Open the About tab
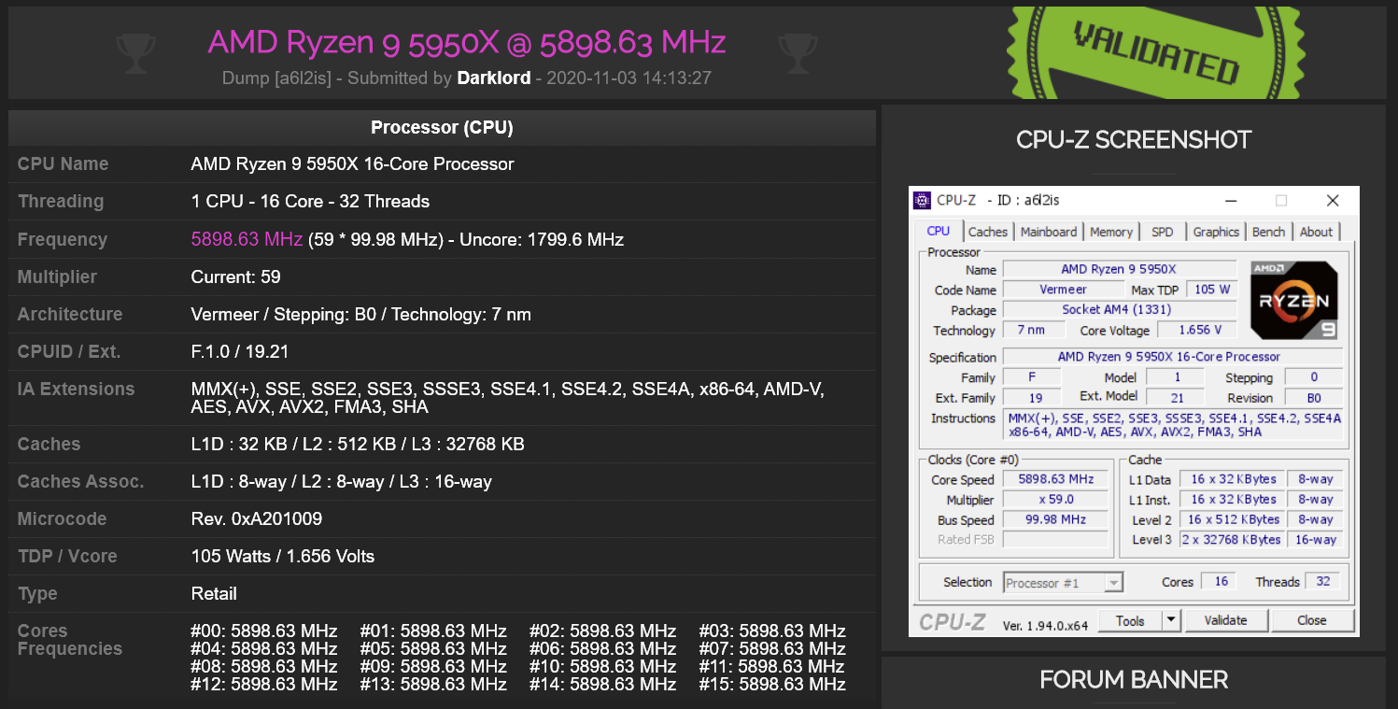Image resolution: width=1398 pixels, height=709 pixels. point(1317,232)
